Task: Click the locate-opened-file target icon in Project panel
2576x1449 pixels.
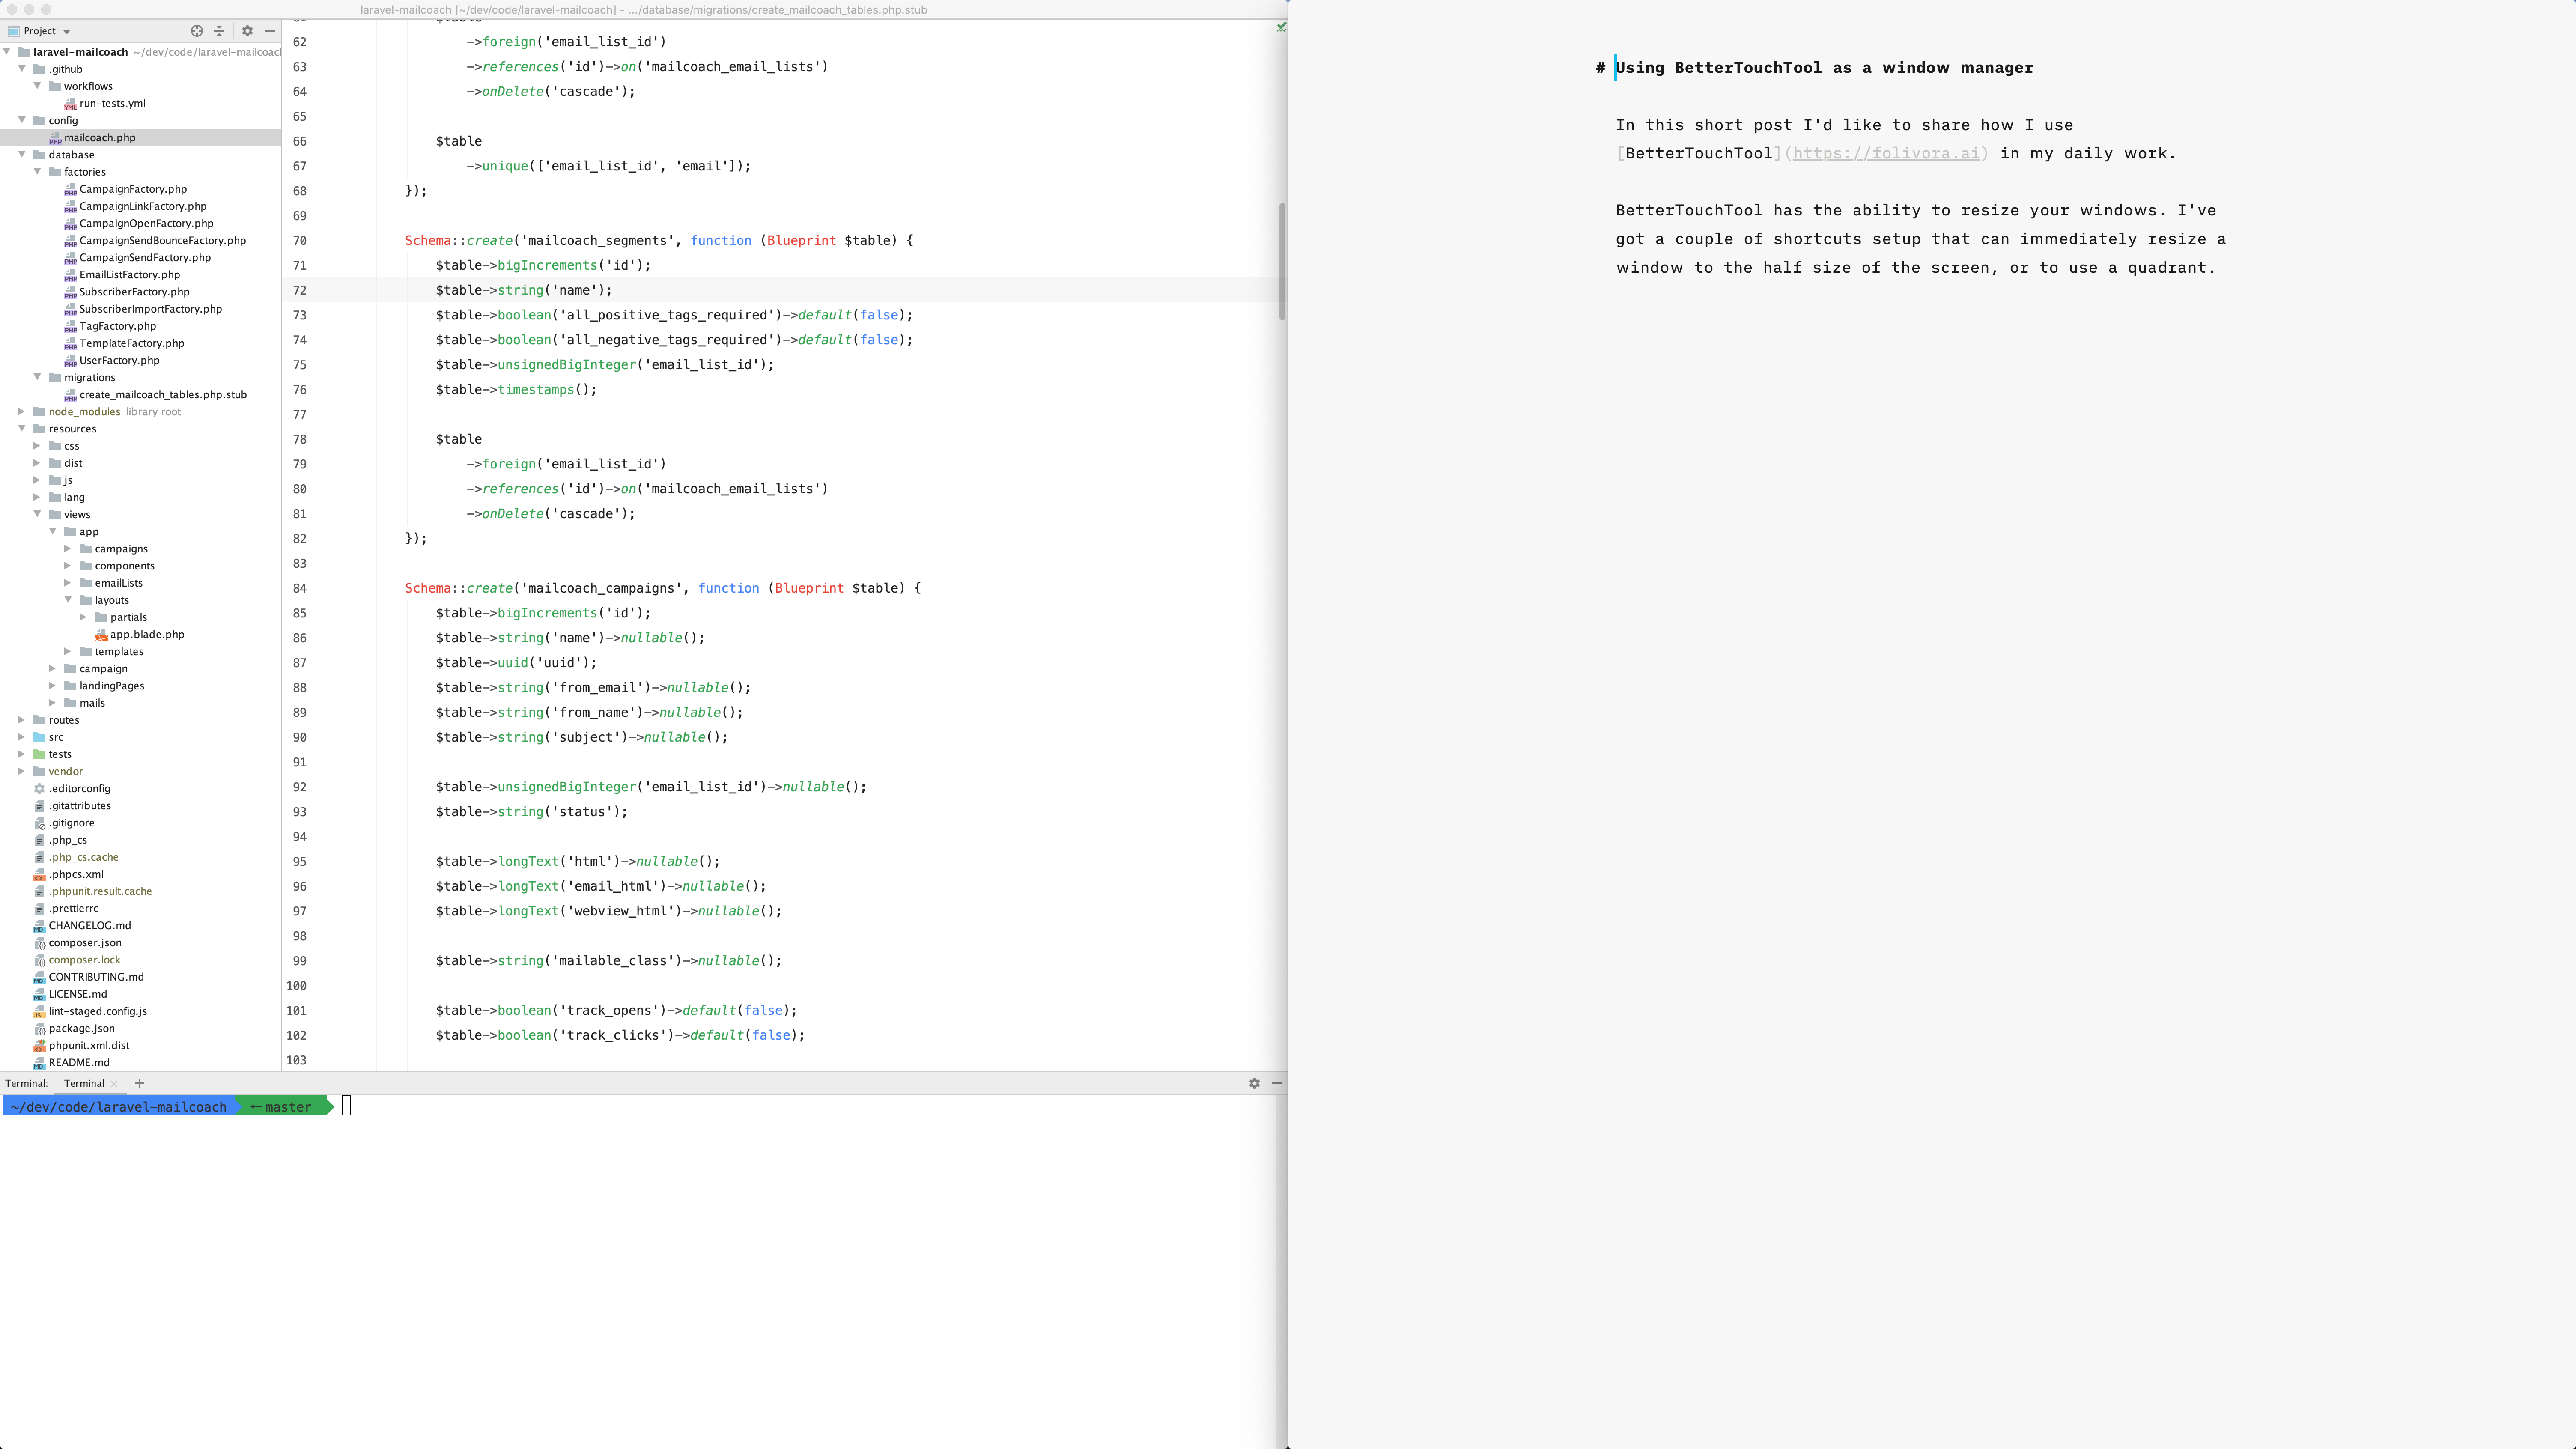Action: (197, 31)
